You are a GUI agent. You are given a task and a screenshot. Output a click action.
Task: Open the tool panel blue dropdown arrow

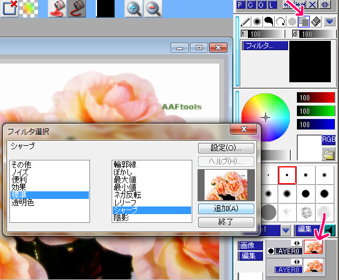(330, 22)
